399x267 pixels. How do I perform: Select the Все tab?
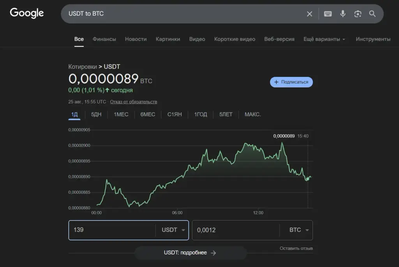pyautogui.click(x=79, y=39)
